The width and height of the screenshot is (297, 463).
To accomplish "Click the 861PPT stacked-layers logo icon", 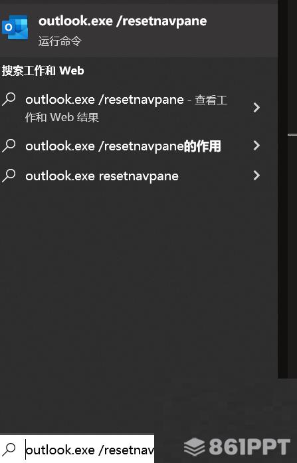I will click(x=195, y=447).
